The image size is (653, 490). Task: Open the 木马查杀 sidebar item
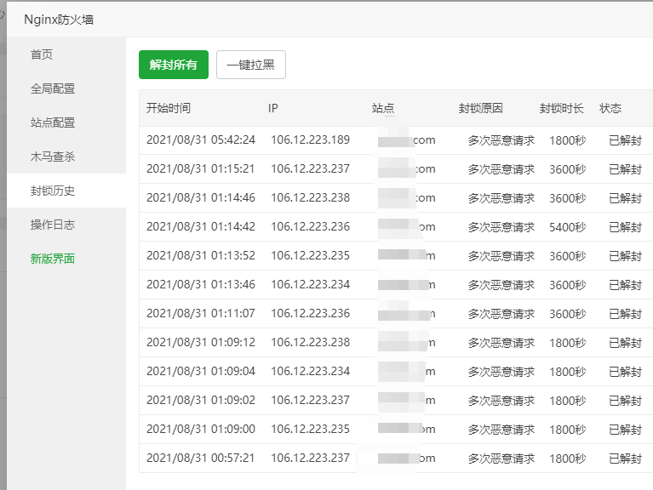(x=53, y=157)
